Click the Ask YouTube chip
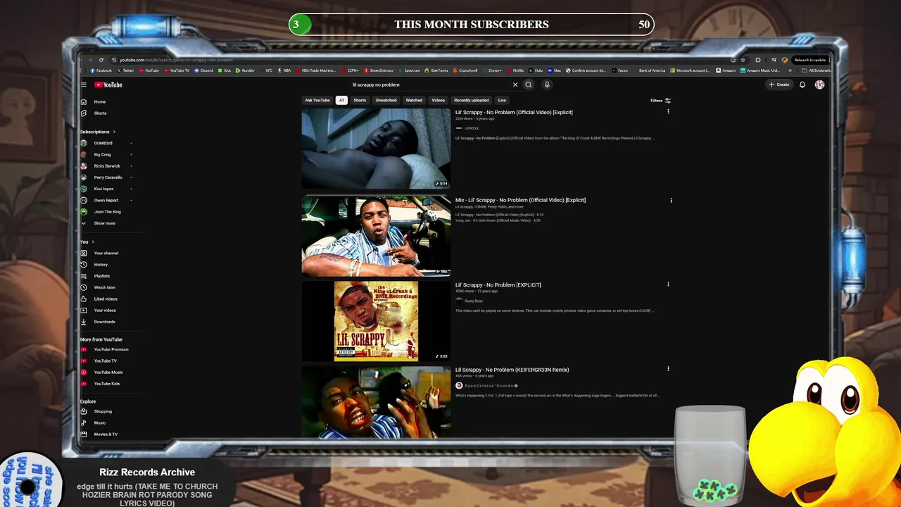This screenshot has height=507, width=901. tap(317, 100)
